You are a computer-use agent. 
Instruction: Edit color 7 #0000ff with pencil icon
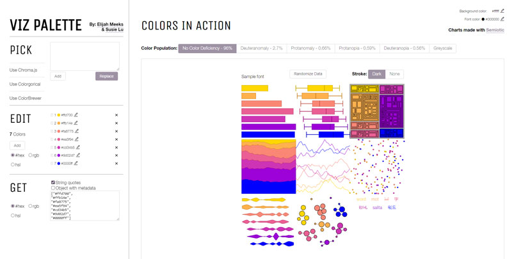(76, 164)
